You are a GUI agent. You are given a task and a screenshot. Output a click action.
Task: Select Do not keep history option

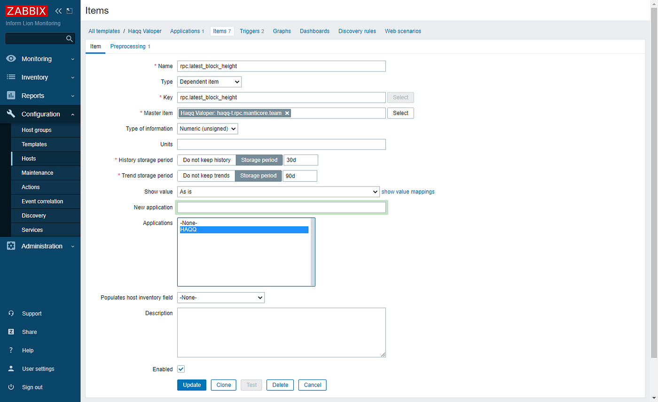pos(206,160)
